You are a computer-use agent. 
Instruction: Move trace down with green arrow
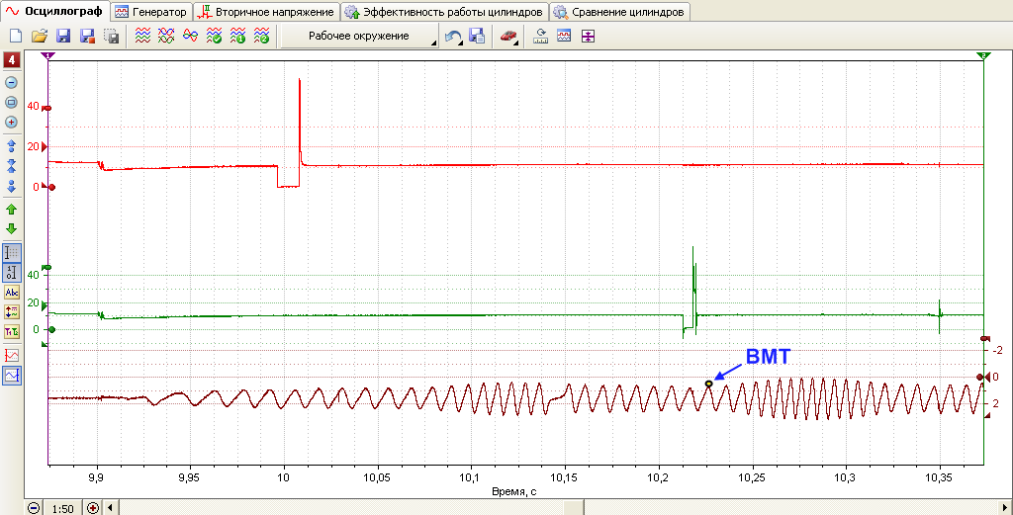pos(11,228)
